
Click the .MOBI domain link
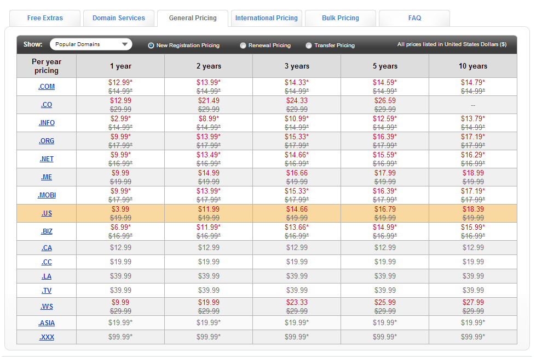pyautogui.click(x=47, y=195)
